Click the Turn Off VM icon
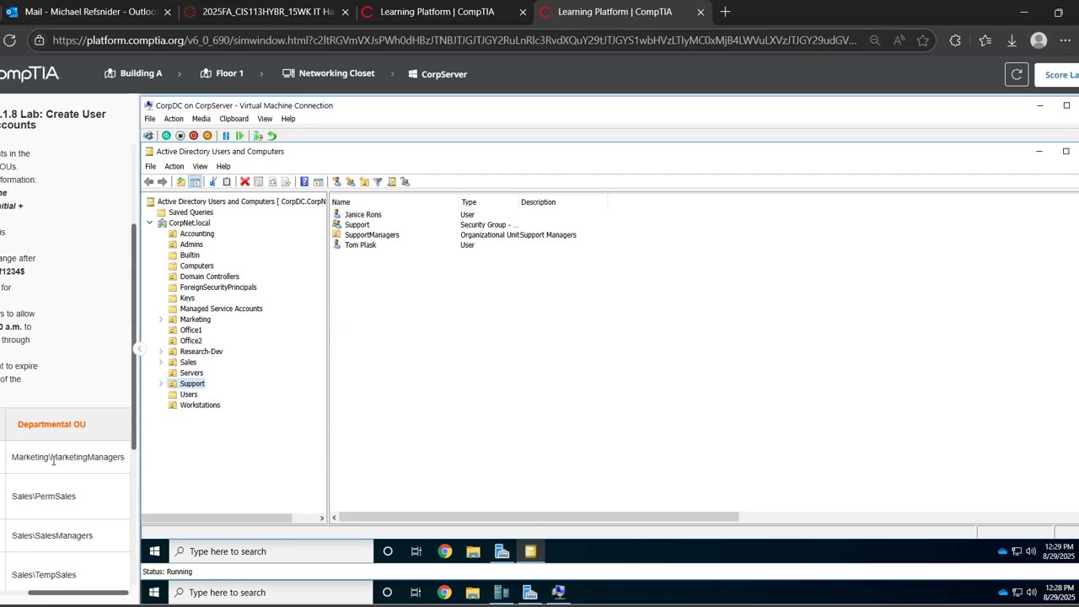This screenshot has width=1079, height=607. [180, 136]
